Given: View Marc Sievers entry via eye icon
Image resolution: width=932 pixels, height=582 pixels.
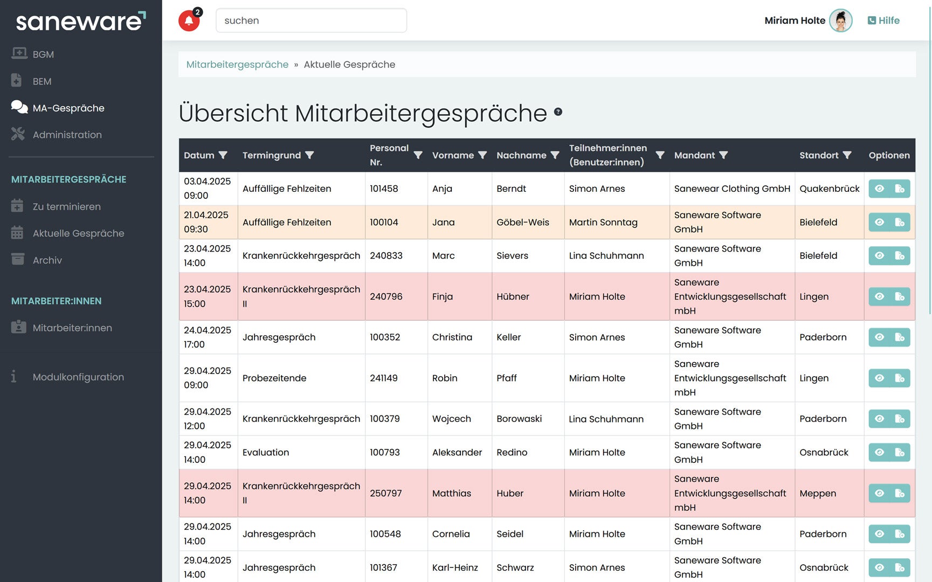Looking at the screenshot, I should click(x=879, y=255).
